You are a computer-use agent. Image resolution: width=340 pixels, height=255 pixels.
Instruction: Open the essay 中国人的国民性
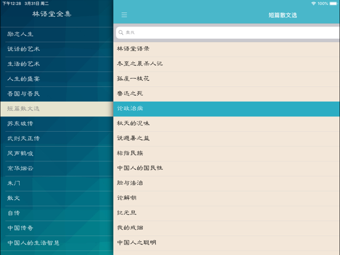click(x=227, y=169)
